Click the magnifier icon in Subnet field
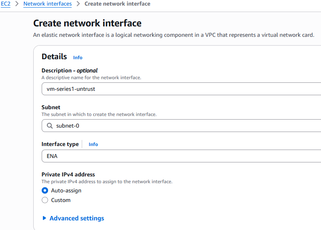 [x=50, y=126]
